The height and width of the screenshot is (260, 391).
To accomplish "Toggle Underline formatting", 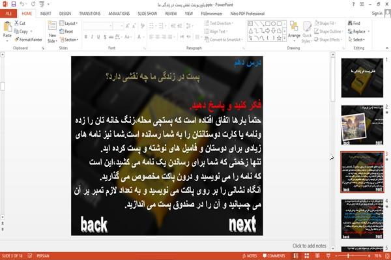I will click(98, 37).
